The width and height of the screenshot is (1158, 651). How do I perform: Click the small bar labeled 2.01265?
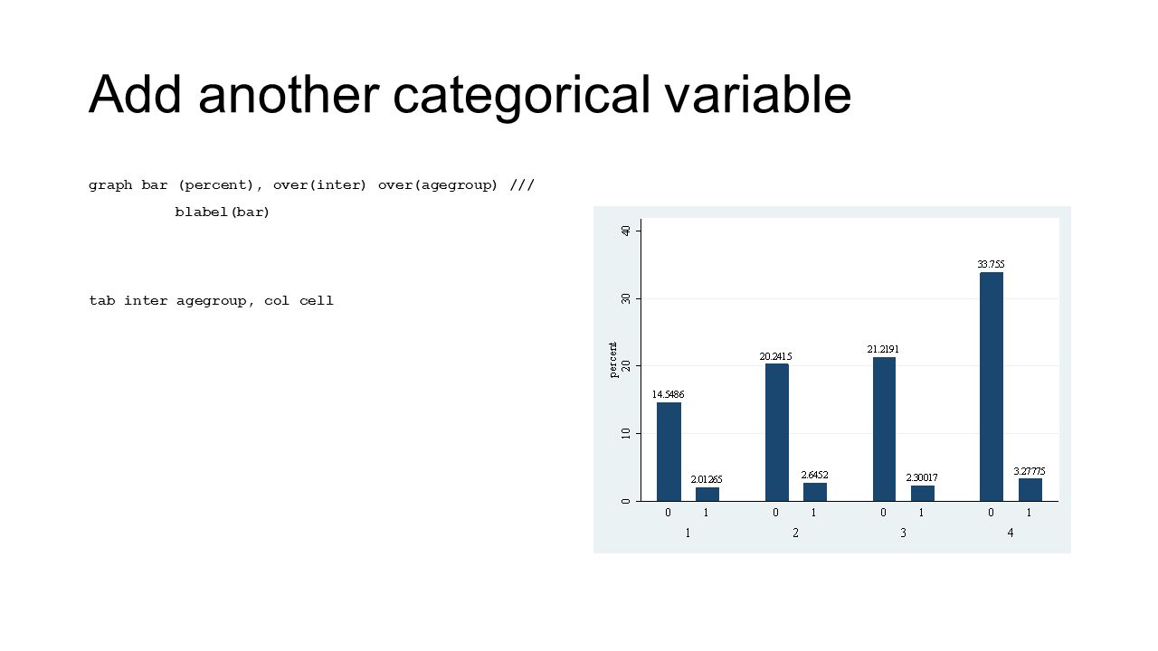coord(707,494)
